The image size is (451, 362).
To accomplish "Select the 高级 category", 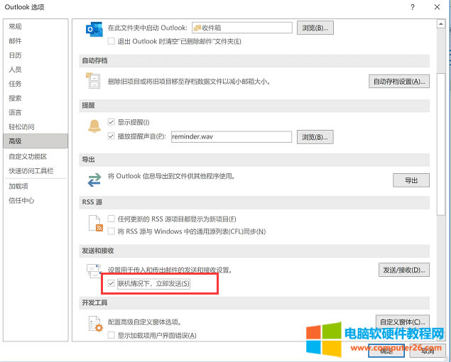I will click(36, 141).
